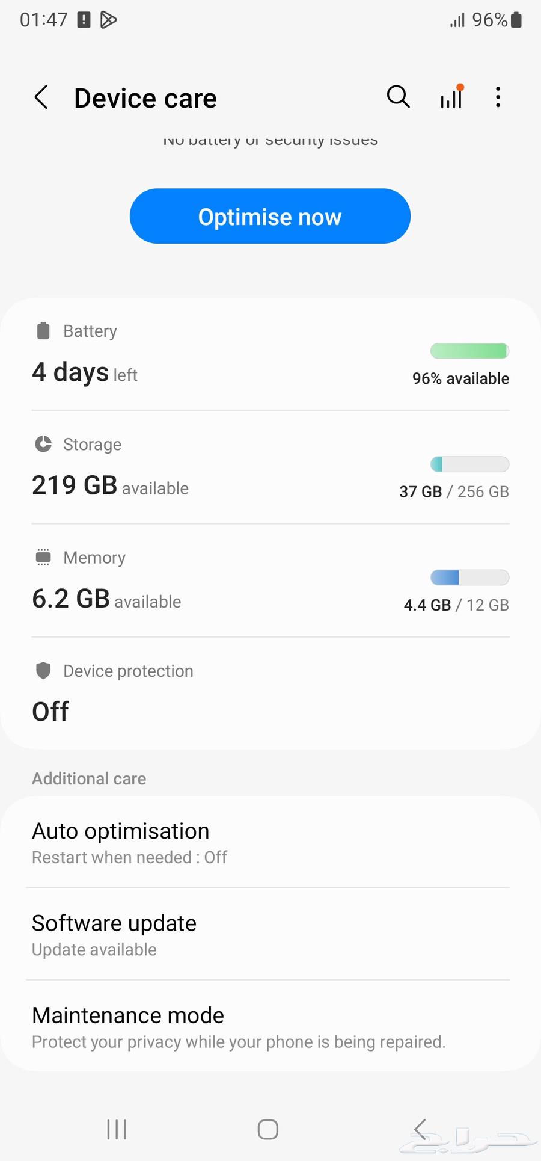This screenshot has width=541, height=1161.
Task: Tap the Memory chip icon
Action: click(43, 557)
